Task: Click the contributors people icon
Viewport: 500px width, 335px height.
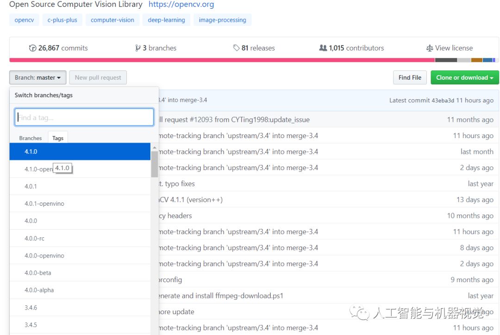Action: tap(323, 48)
